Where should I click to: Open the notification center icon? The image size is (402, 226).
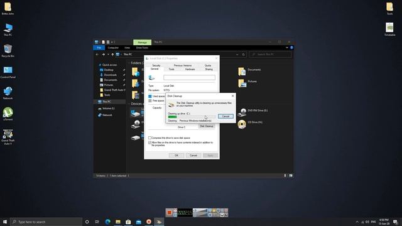point(395,222)
